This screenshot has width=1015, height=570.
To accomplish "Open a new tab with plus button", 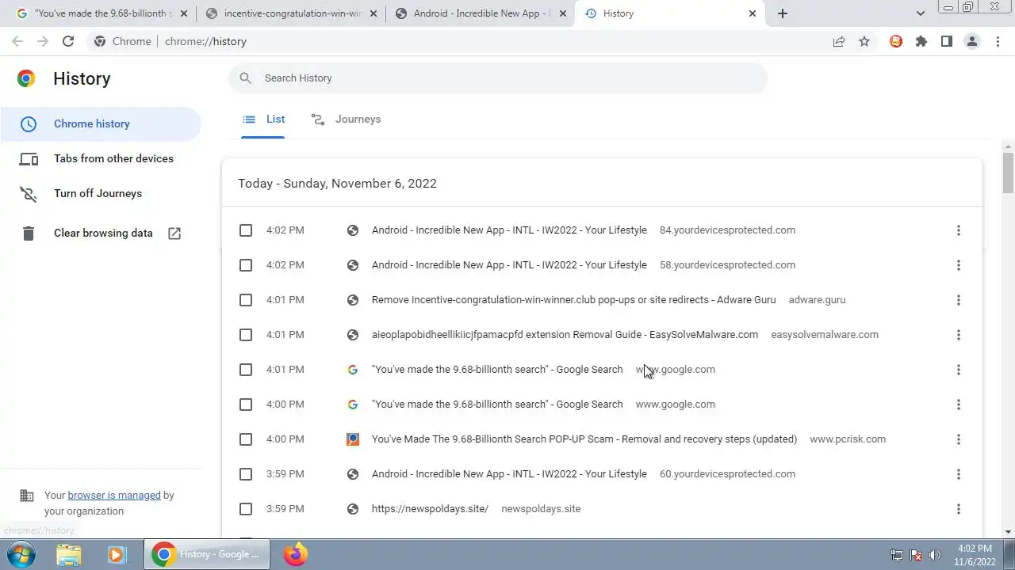I will tap(783, 13).
